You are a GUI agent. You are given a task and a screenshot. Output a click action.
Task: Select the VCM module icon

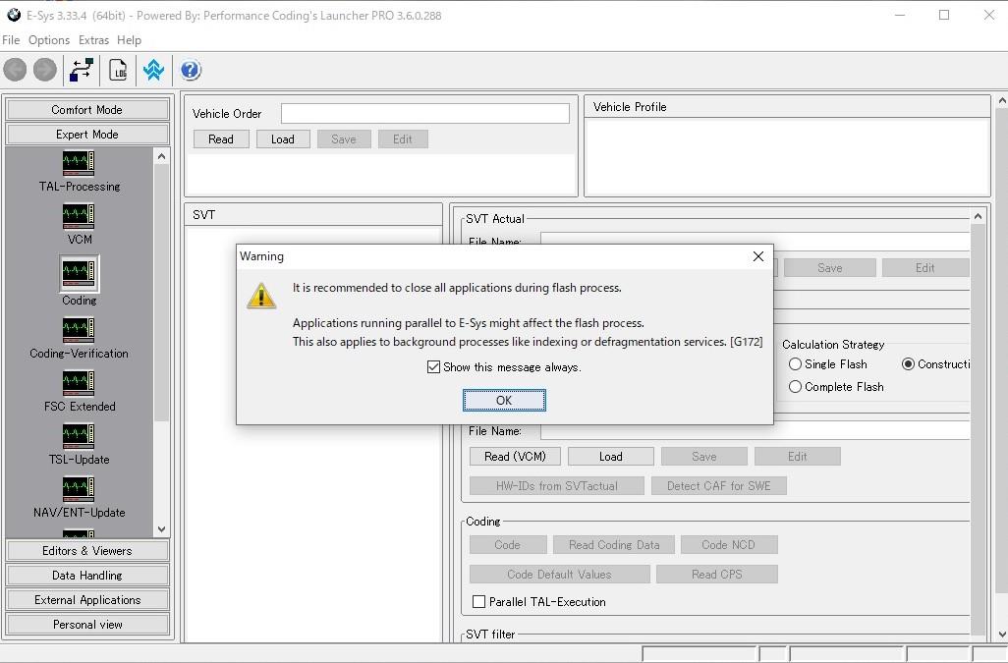point(79,216)
